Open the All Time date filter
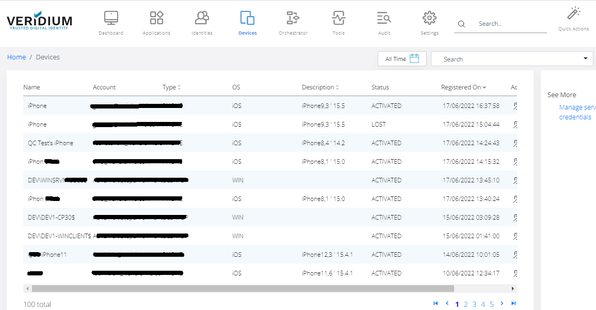The height and width of the screenshot is (310, 596). [x=402, y=59]
